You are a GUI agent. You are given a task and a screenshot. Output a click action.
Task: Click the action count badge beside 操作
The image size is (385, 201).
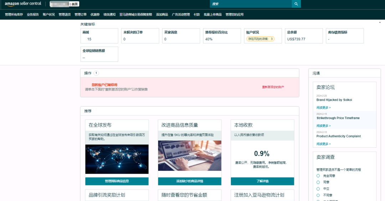point(96,73)
